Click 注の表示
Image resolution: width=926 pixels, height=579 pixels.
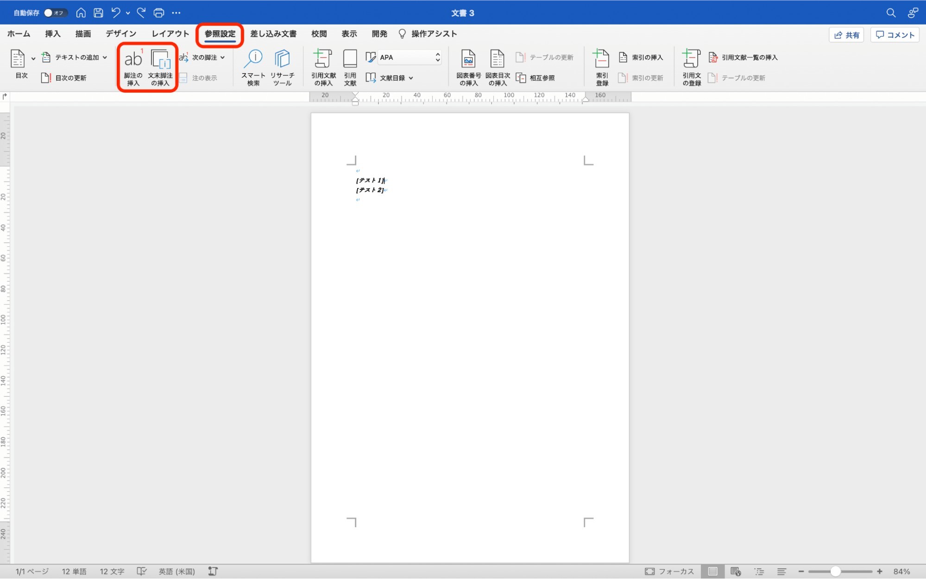(198, 78)
